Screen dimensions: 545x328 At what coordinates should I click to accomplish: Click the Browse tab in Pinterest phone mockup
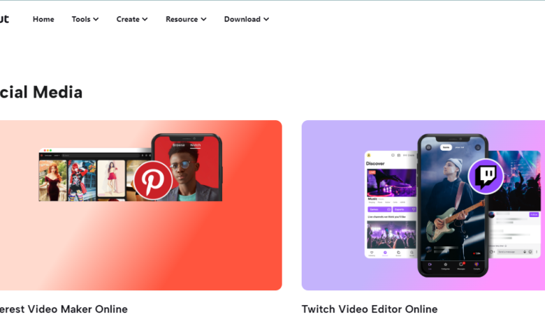[179, 145]
